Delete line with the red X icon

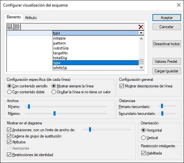141,27
